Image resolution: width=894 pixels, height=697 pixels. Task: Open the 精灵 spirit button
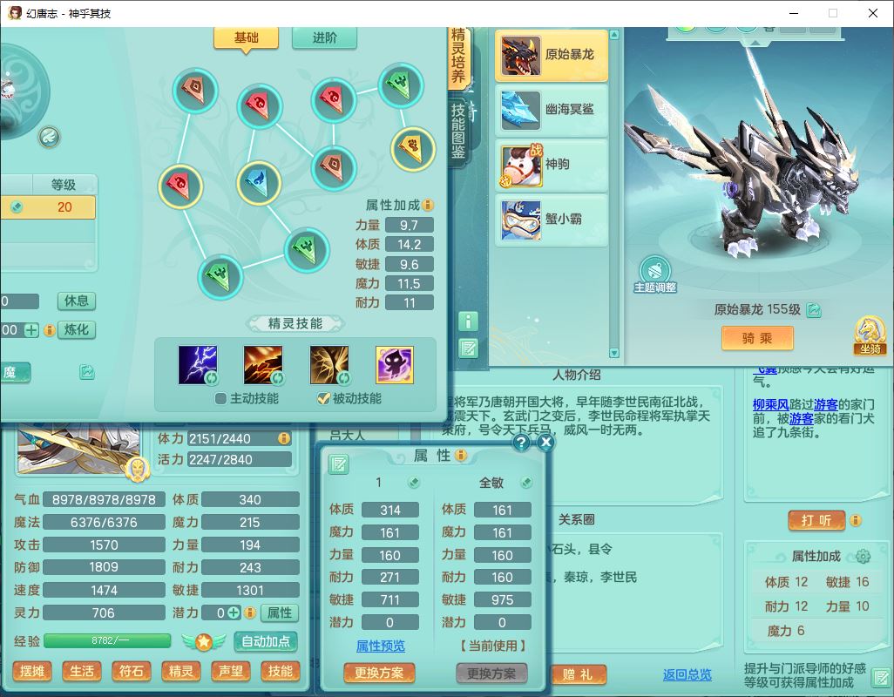(x=180, y=672)
